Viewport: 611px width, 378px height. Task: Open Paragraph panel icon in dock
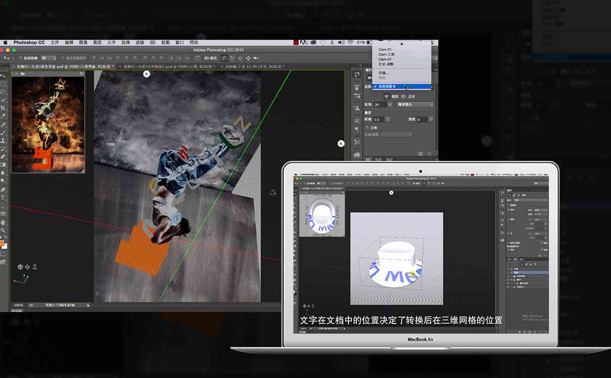pos(357,130)
